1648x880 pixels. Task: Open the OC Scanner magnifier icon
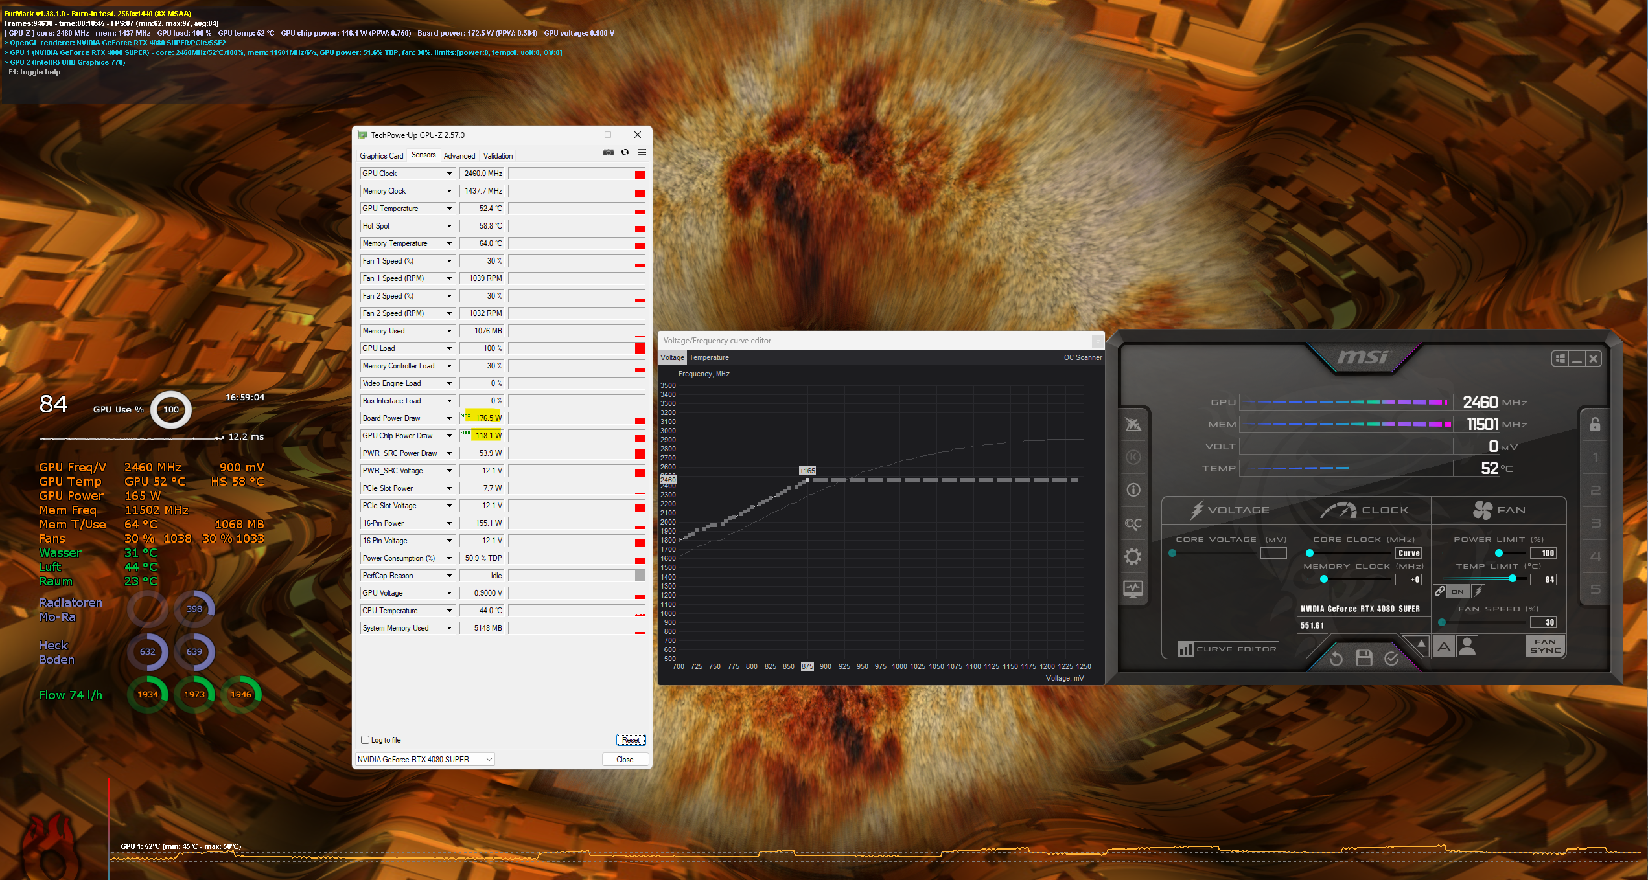coord(1133,523)
